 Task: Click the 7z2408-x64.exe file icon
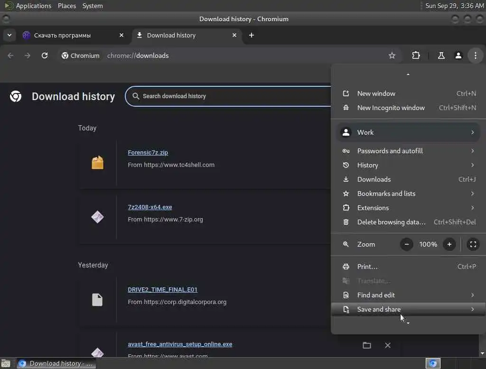(x=97, y=217)
